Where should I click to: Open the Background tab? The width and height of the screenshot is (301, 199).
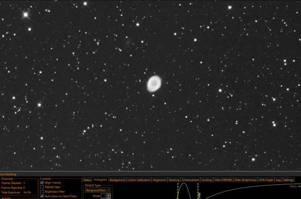click(117, 180)
